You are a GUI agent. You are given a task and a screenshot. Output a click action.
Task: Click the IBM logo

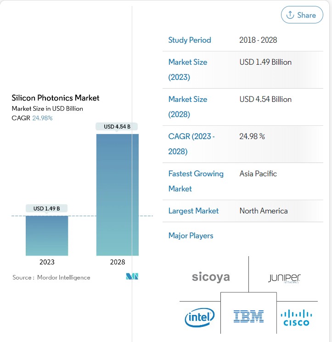click(x=248, y=316)
